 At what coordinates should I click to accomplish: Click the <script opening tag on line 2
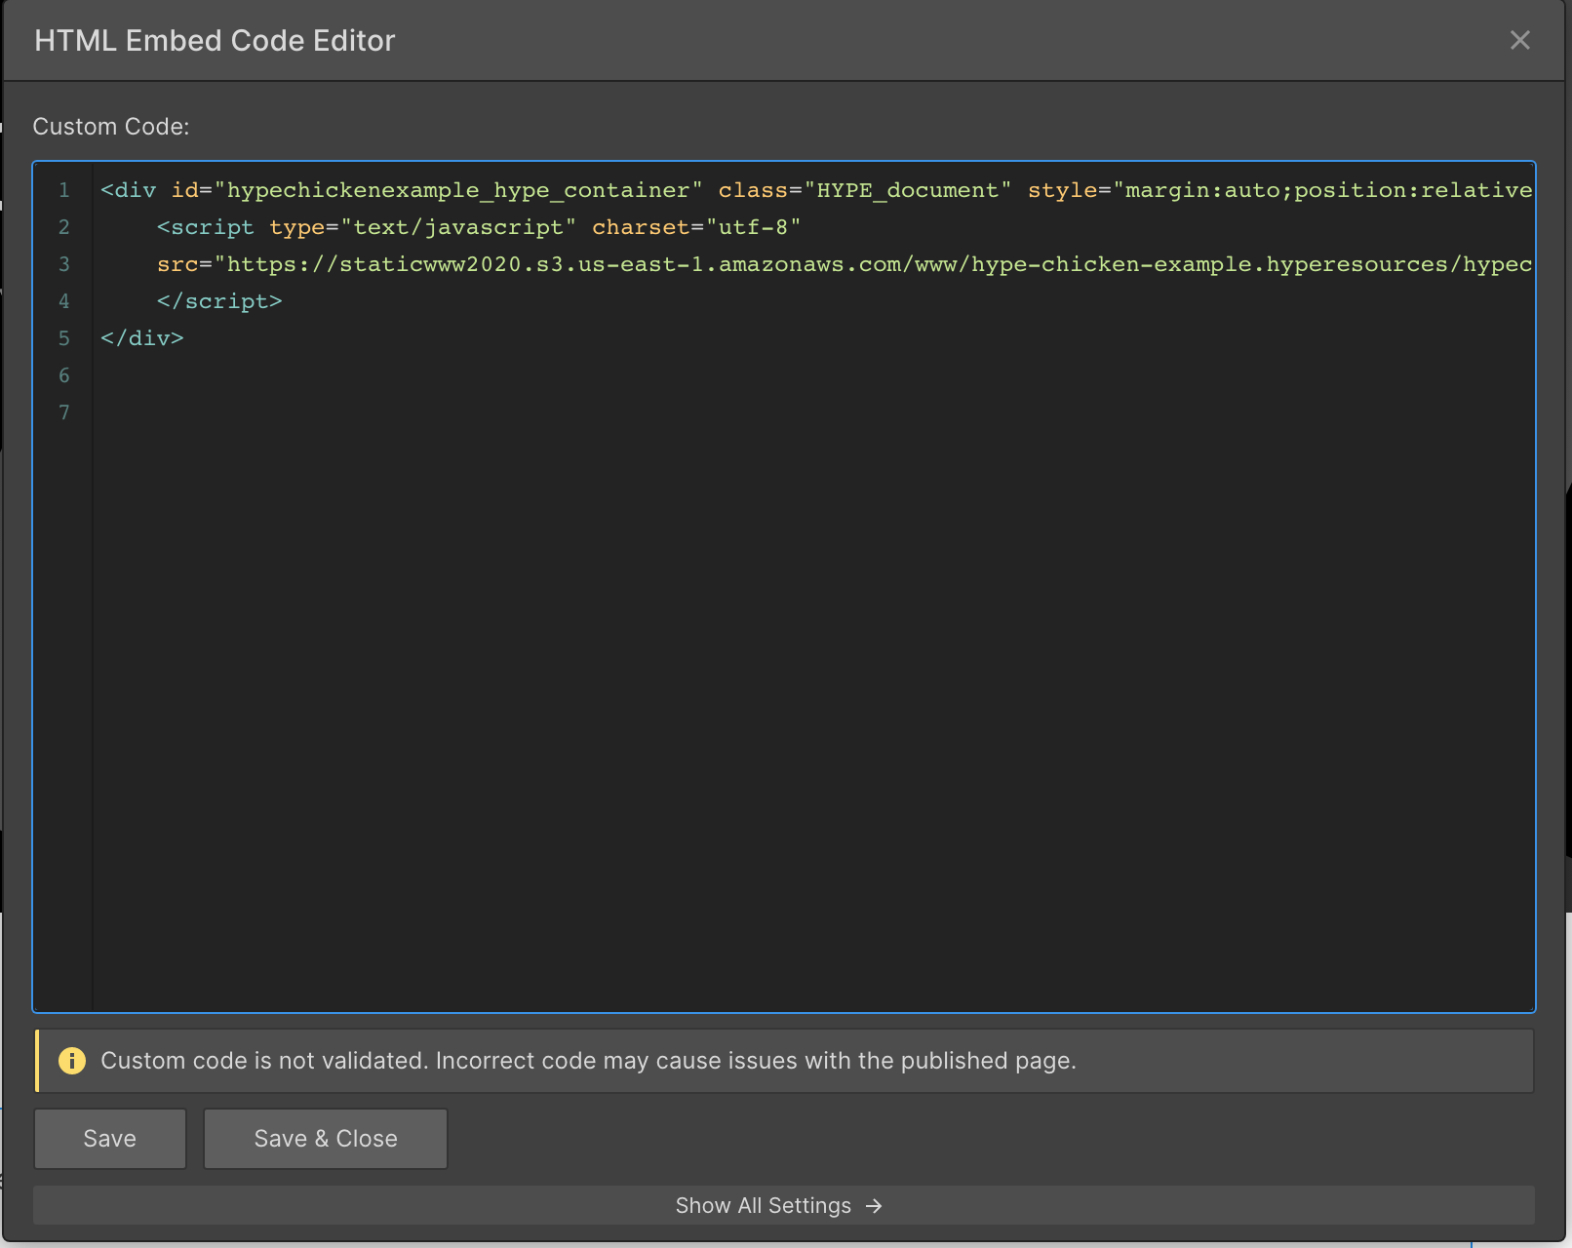[x=206, y=227]
